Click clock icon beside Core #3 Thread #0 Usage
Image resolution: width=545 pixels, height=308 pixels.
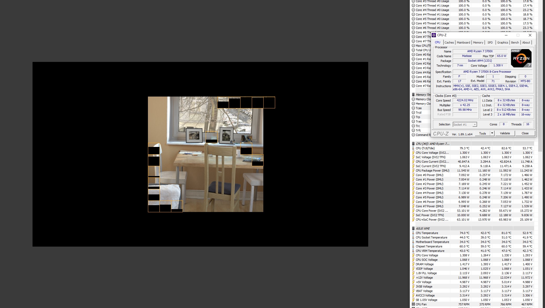tap(413, 1)
